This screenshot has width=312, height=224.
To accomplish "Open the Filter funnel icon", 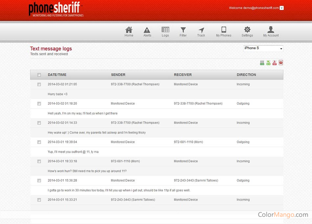I will coord(183,30).
